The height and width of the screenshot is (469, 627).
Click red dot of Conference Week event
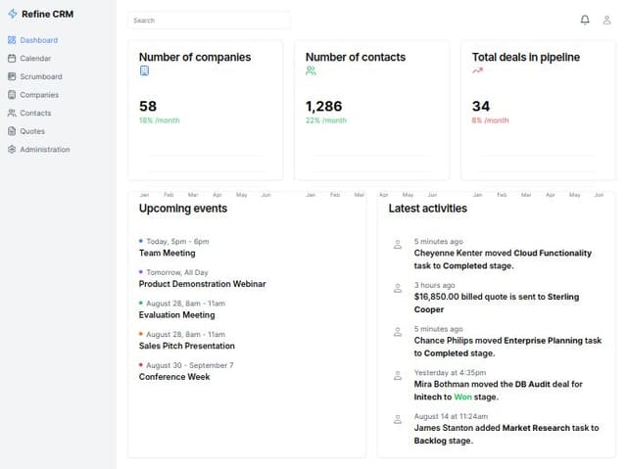click(x=141, y=365)
